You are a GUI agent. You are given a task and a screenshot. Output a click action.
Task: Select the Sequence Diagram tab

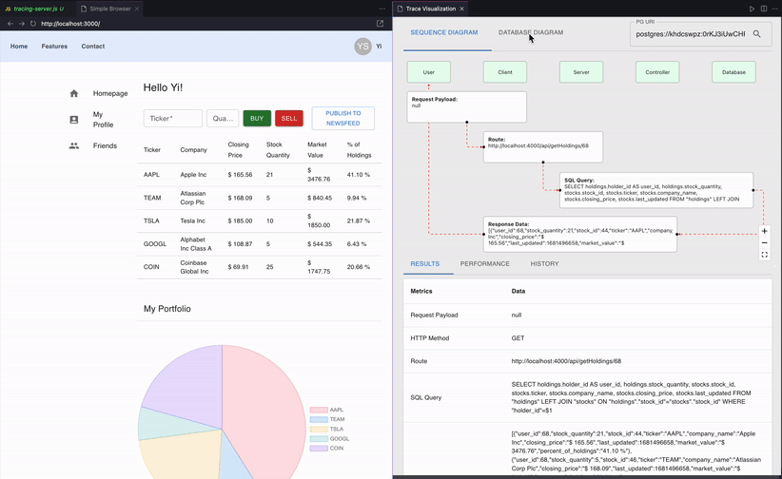[x=444, y=32]
